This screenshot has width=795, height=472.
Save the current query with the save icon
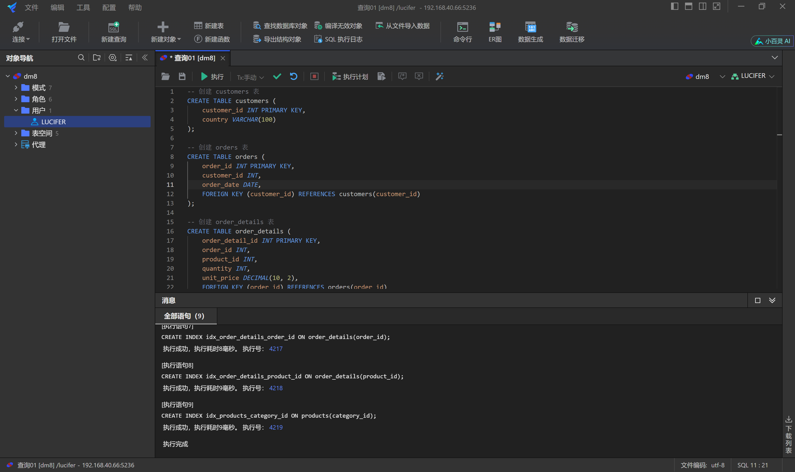(x=182, y=76)
